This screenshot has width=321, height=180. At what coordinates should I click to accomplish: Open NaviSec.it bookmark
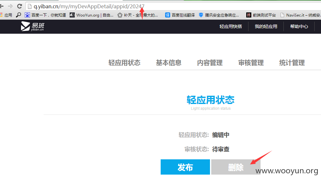pyautogui.click(x=301, y=15)
